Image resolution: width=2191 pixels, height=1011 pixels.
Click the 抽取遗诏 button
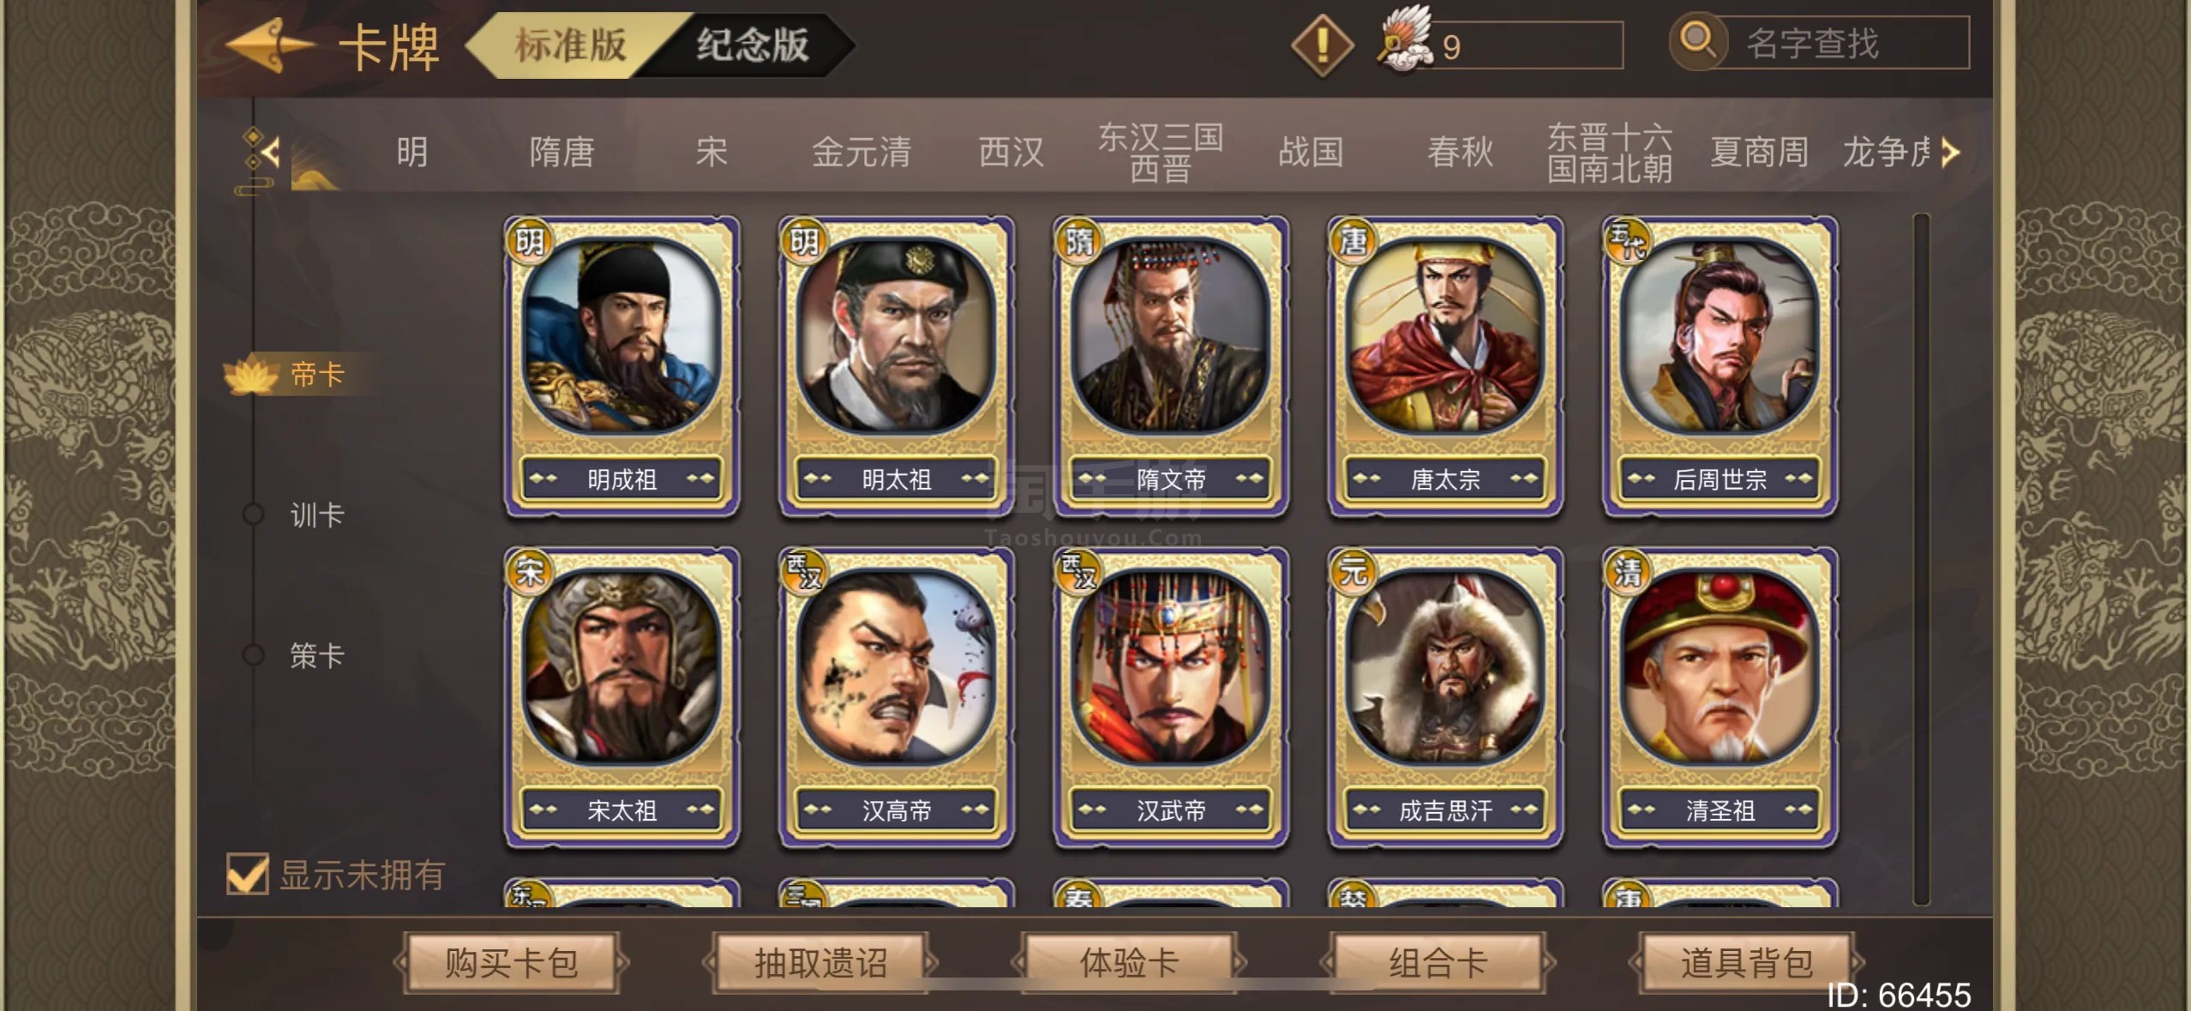[x=820, y=962]
